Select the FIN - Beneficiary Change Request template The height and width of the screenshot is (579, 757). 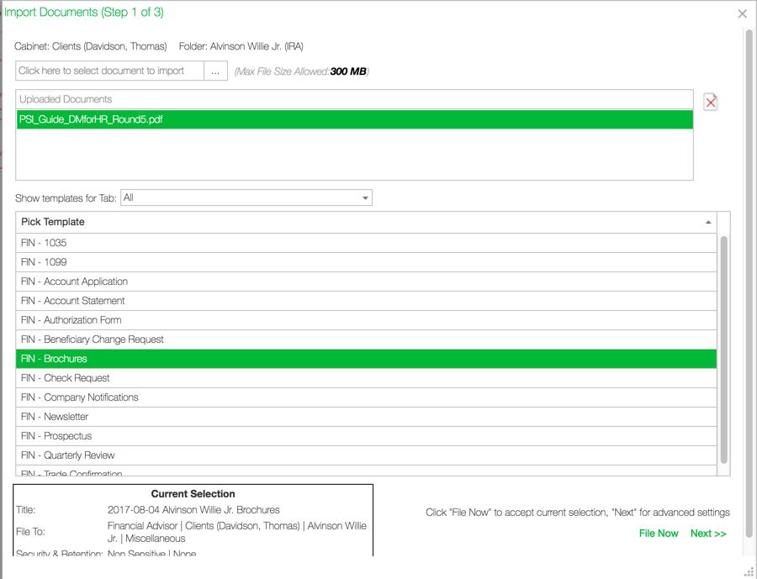pyautogui.click(x=168, y=339)
